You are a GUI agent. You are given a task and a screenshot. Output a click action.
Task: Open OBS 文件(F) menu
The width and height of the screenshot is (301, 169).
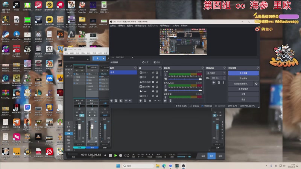pyautogui.click(x=113, y=26)
